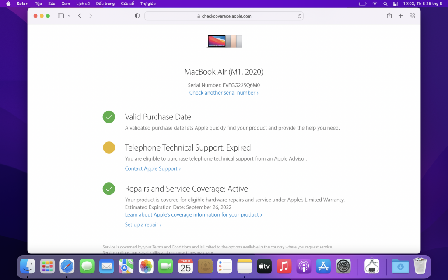
Task: Open Contacts from the Dock
Action: 205,266
